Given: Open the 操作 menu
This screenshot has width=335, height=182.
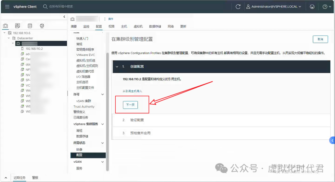Looking at the screenshot, I should [x=110, y=19].
